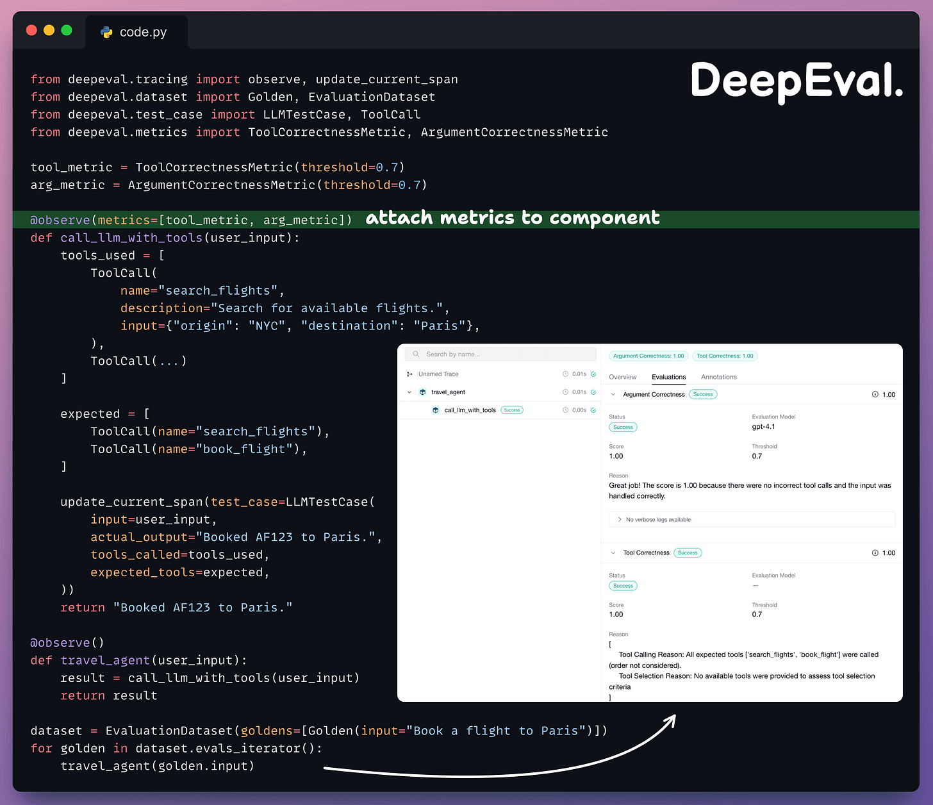The image size is (933, 805).
Task: Click the magnifier icon in the search field
Action: pyautogui.click(x=416, y=354)
